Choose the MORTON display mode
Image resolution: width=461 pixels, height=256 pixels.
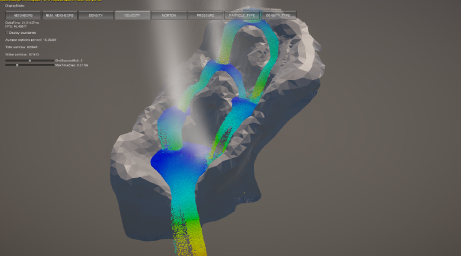[168, 16]
